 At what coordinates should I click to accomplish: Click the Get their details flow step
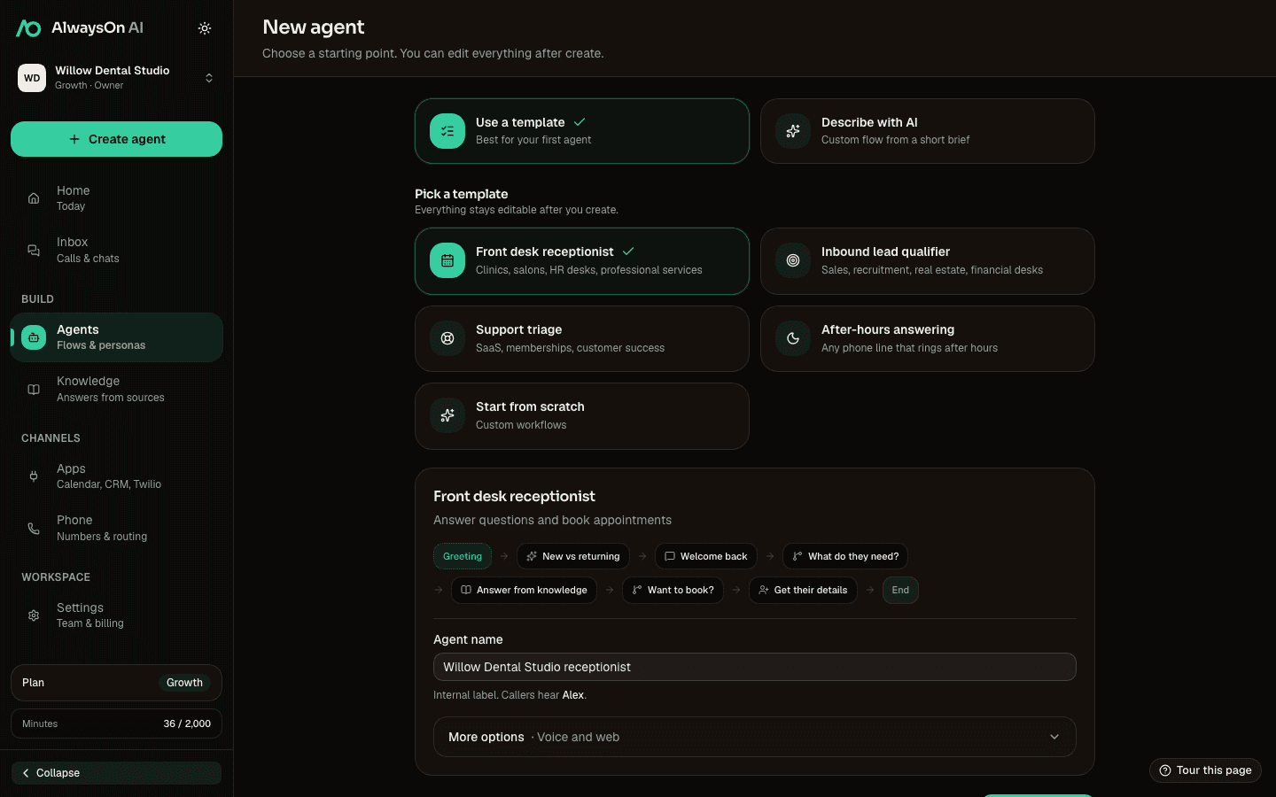point(803,590)
